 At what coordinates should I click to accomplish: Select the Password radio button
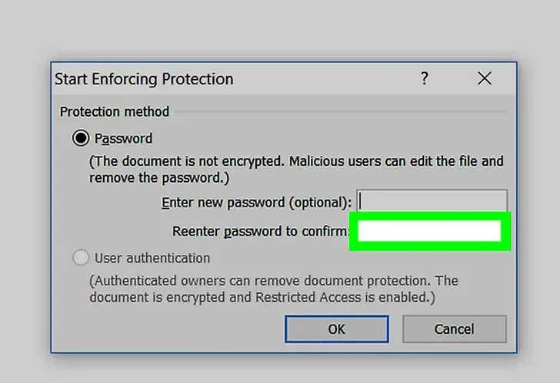(x=80, y=138)
